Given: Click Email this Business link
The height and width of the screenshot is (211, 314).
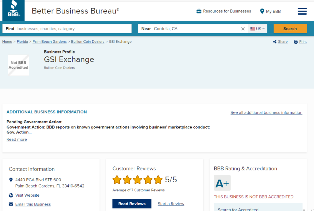Looking at the screenshot, I should point(33,204).
